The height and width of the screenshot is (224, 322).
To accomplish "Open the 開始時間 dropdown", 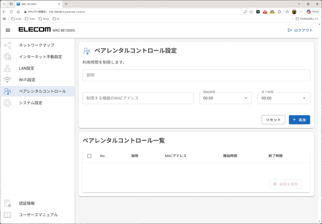I will pos(225,98).
